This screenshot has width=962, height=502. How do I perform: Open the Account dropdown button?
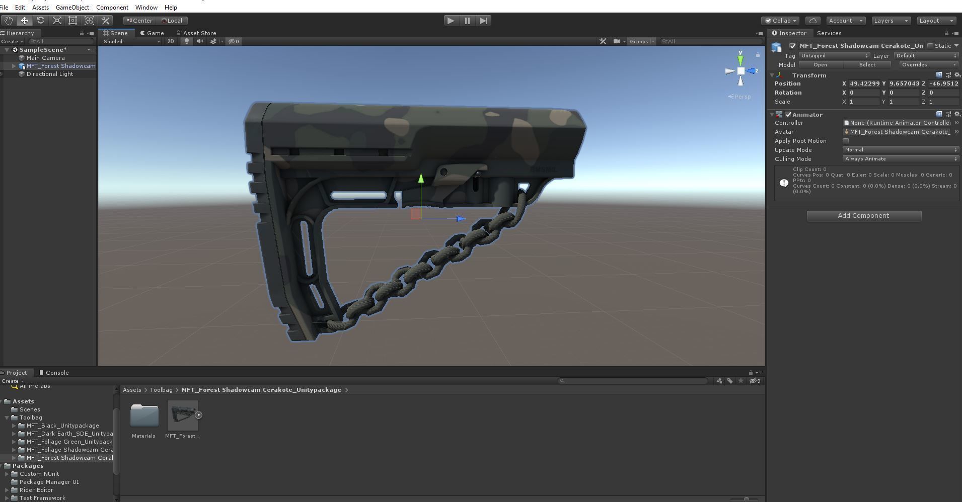click(845, 21)
